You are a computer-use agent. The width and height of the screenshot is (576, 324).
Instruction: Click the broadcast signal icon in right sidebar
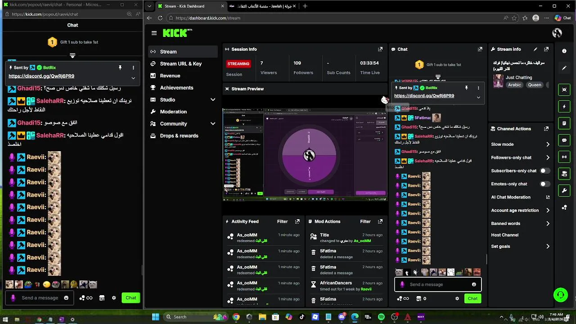[x=564, y=157]
